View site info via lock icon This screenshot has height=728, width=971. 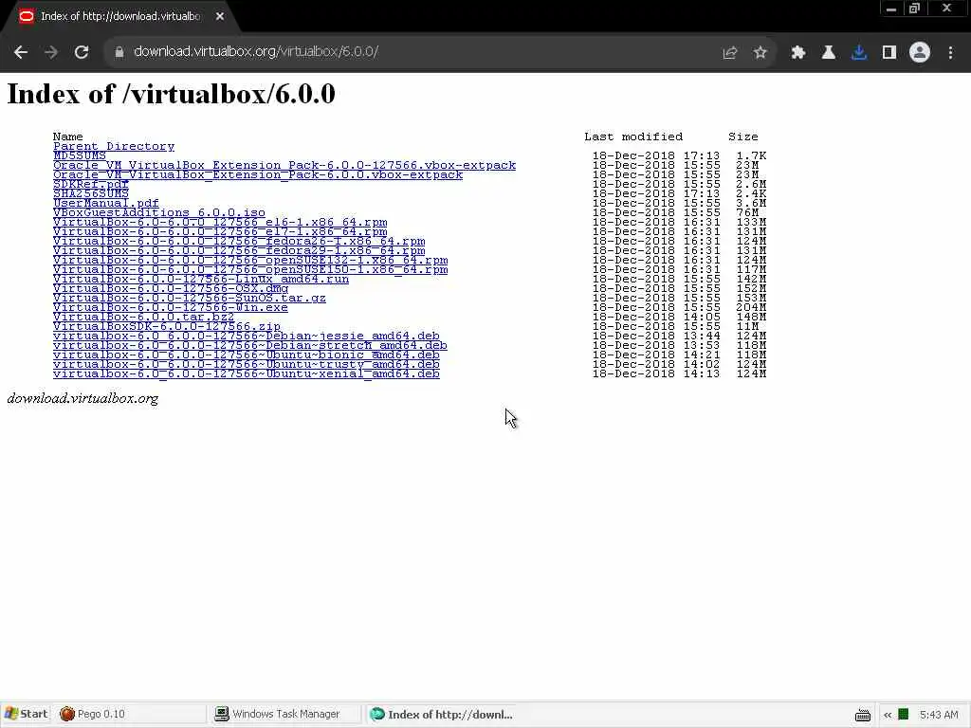(x=119, y=52)
